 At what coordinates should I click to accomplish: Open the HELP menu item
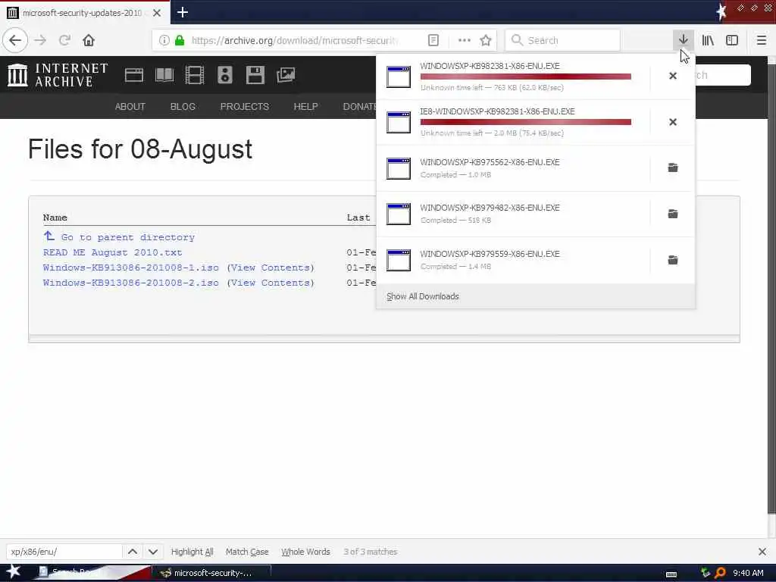[305, 106]
